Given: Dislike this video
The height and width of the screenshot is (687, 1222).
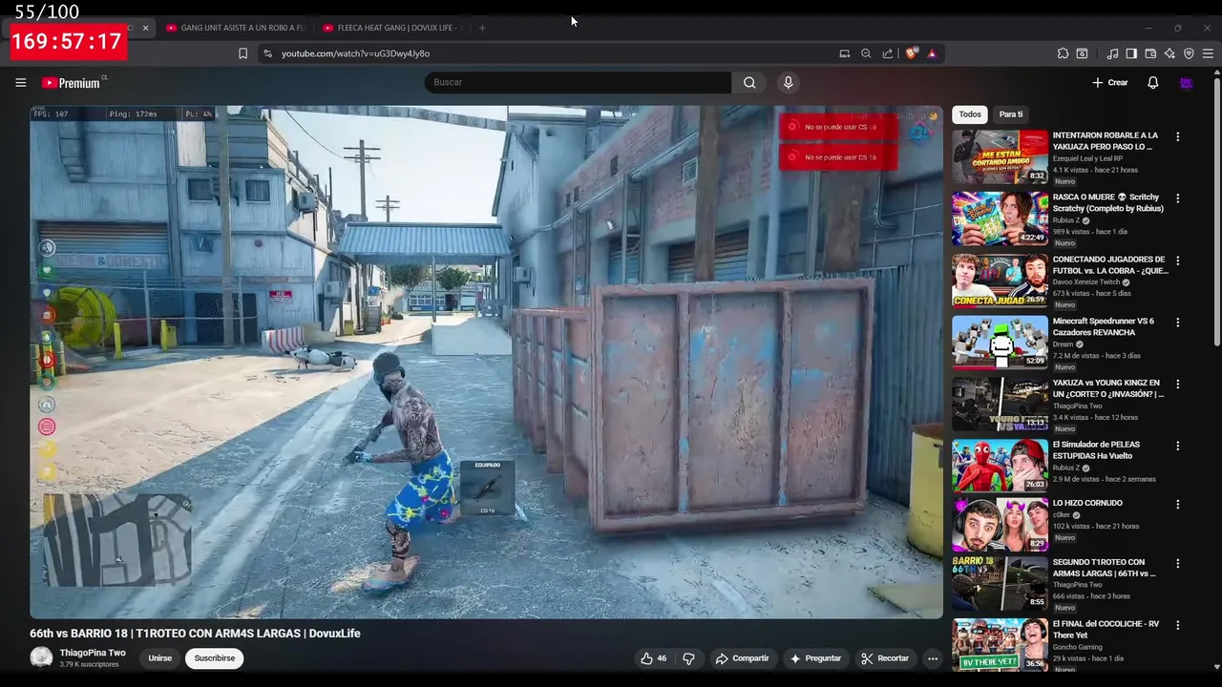Looking at the screenshot, I should coord(688,658).
